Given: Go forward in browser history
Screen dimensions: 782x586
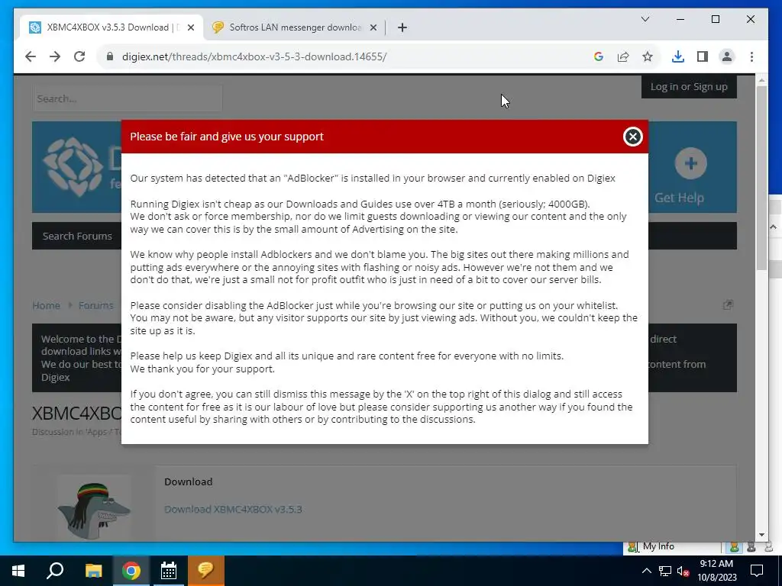Looking at the screenshot, I should [55, 56].
